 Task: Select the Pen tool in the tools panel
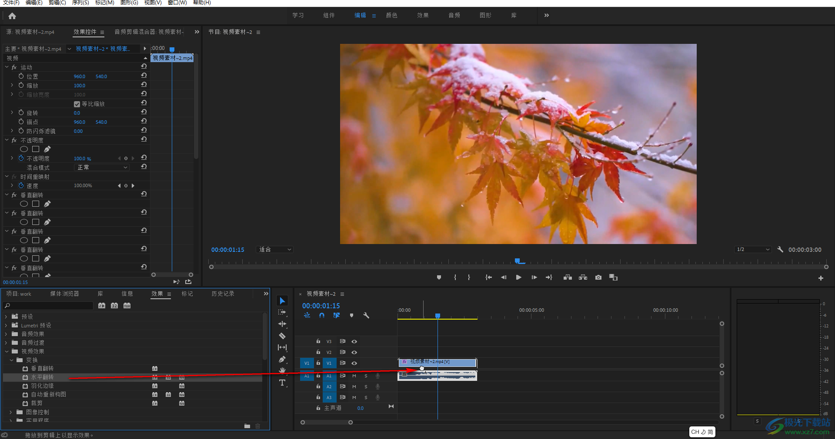click(x=282, y=359)
